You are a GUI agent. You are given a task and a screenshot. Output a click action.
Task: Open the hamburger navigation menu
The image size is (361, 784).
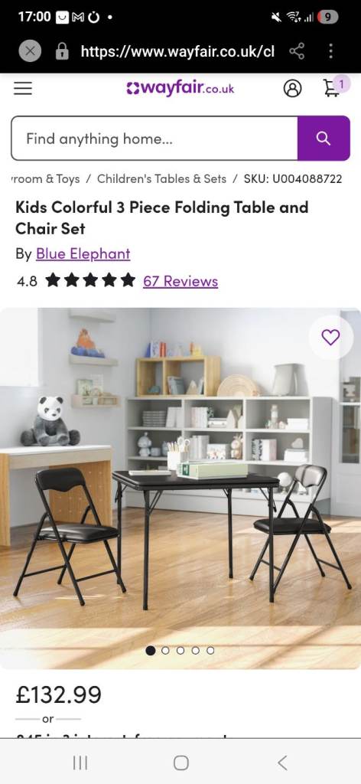pos(22,89)
